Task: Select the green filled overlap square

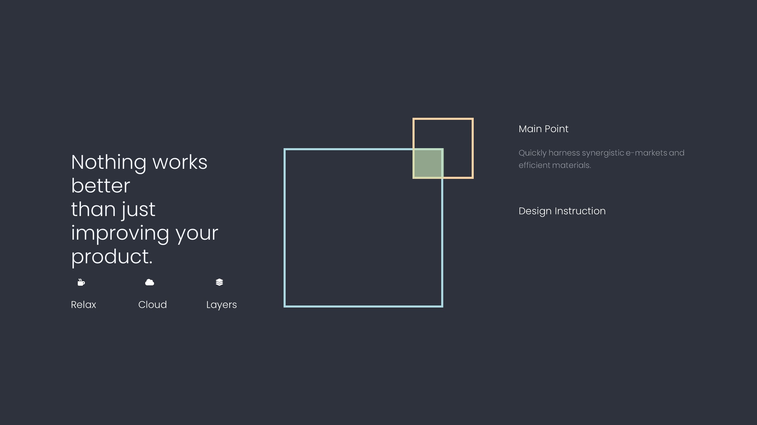Action: 428,164
